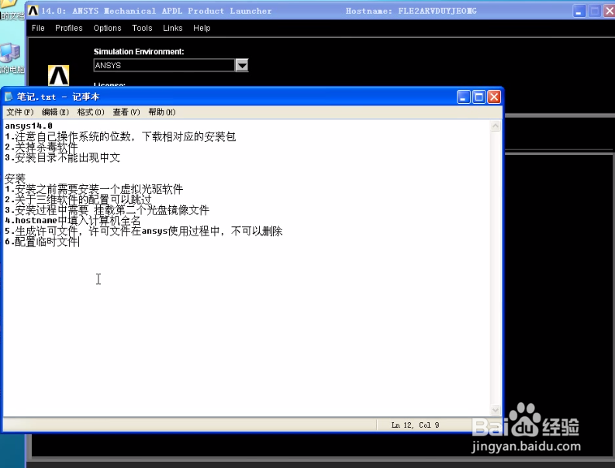The height and width of the screenshot is (468, 615).
Task: Click the My Documents desktop folder icon
Action: tap(8, 5)
